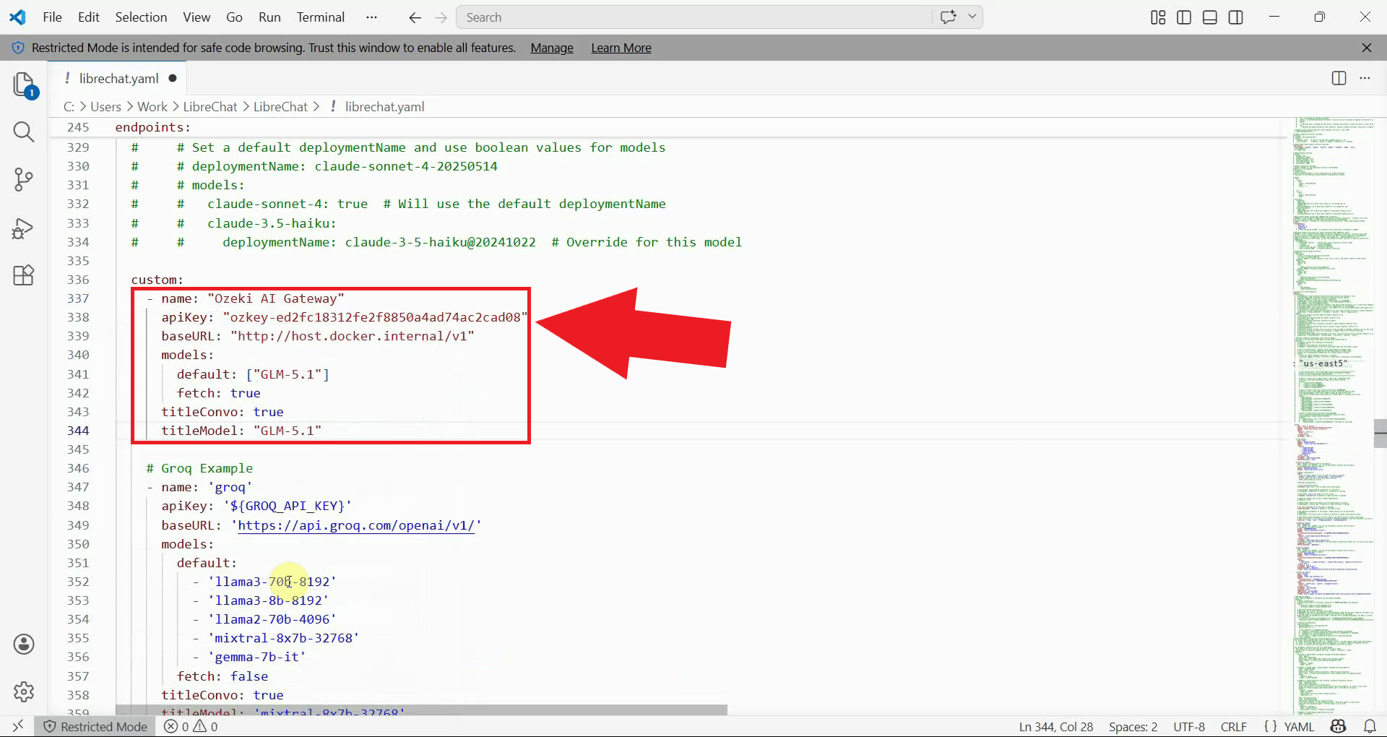Select the librechat.yaml tab
The height and width of the screenshot is (737, 1387).
pos(119,78)
